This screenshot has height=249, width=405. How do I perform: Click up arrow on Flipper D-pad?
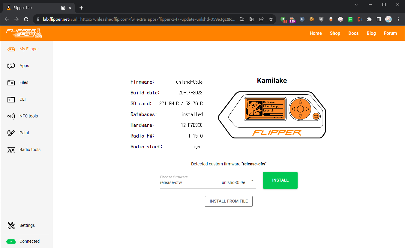(300, 102)
